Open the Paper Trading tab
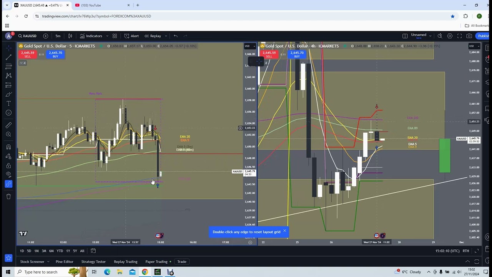This screenshot has height=277, width=492. (156, 262)
